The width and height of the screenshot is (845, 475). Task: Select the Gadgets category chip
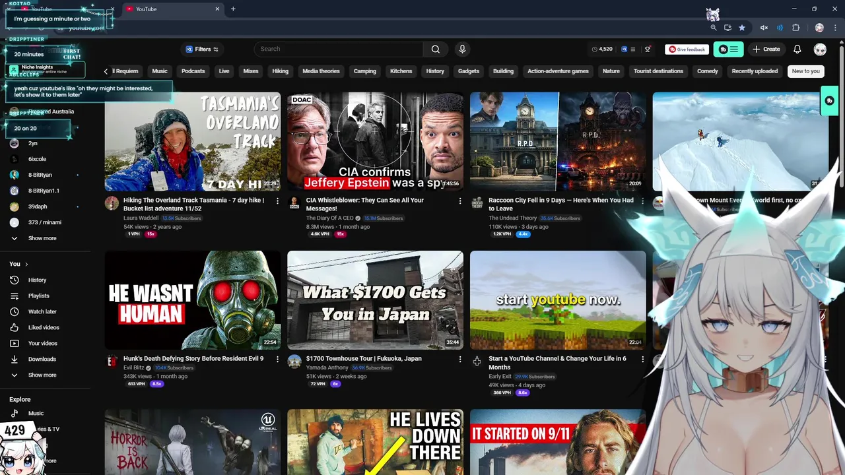469,71
